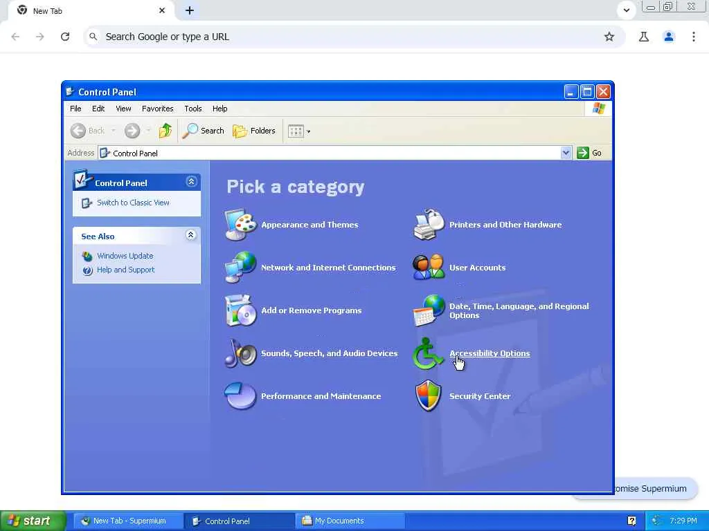The height and width of the screenshot is (531, 709).
Task: Click the Windows Update link
Action: coord(125,256)
